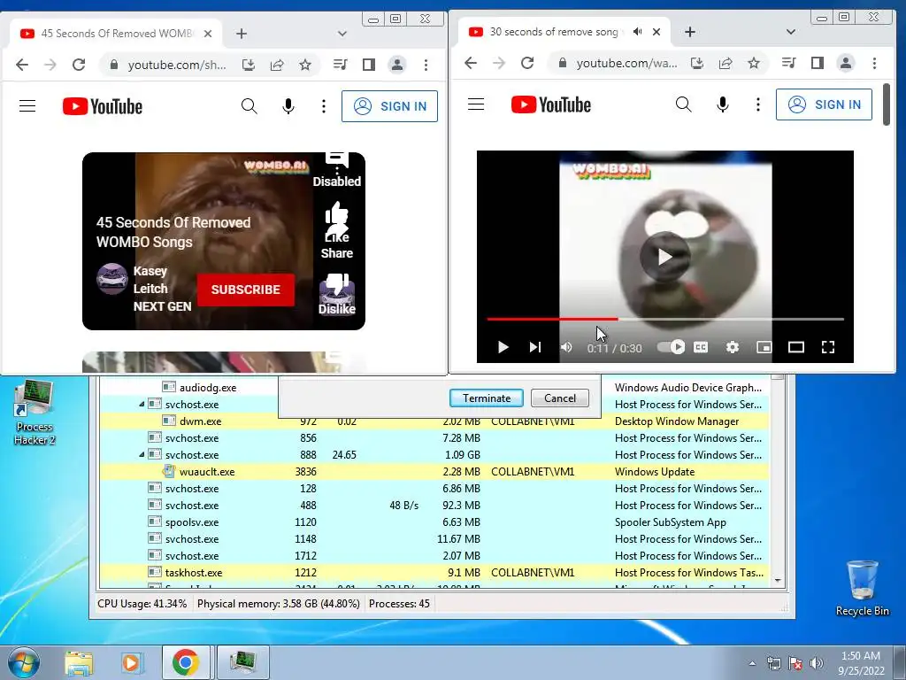906x680 pixels.
Task: Open the tab search dropdown in the left Chrome window
Action: tap(342, 34)
